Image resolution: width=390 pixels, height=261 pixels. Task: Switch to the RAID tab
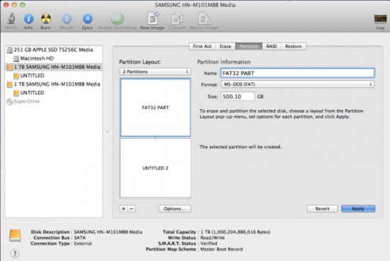272,46
